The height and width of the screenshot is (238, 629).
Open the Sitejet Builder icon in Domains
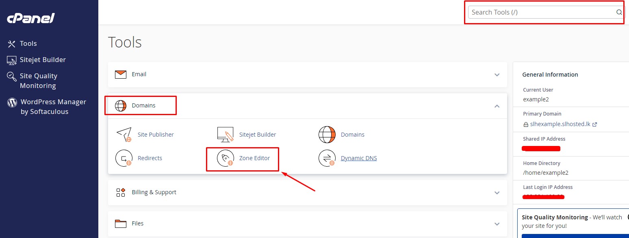(x=226, y=135)
